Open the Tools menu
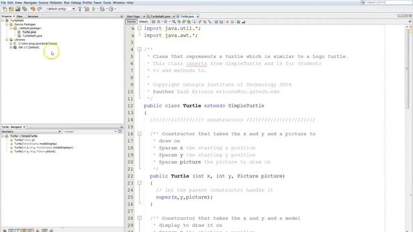 pyautogui.click(x=107, y=3)
